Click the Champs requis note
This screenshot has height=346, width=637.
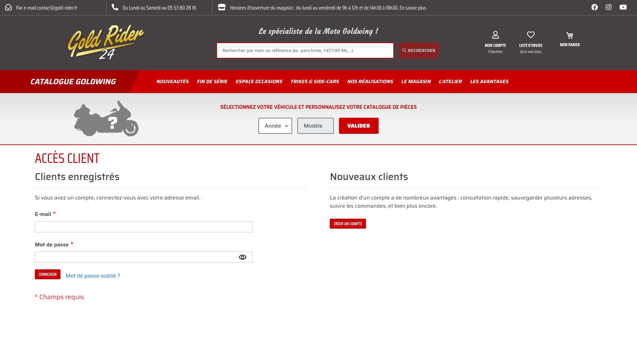pos(59,297)
